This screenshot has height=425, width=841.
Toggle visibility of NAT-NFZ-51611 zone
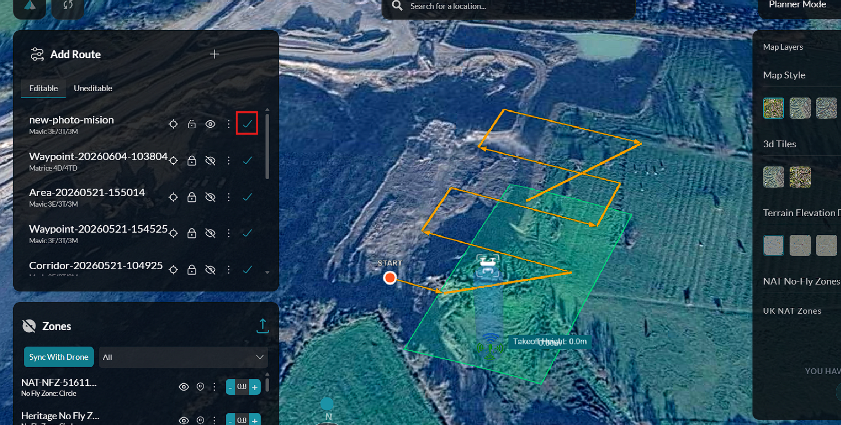(x=184, y=387)
